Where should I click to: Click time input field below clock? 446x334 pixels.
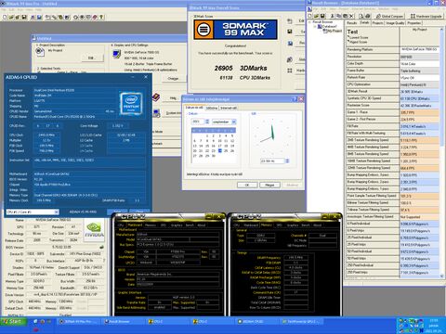tap(272, 161)
